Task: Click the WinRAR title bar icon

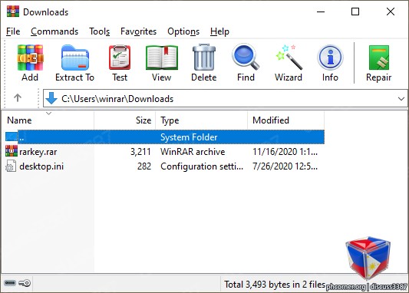Action: coord(13,12)
